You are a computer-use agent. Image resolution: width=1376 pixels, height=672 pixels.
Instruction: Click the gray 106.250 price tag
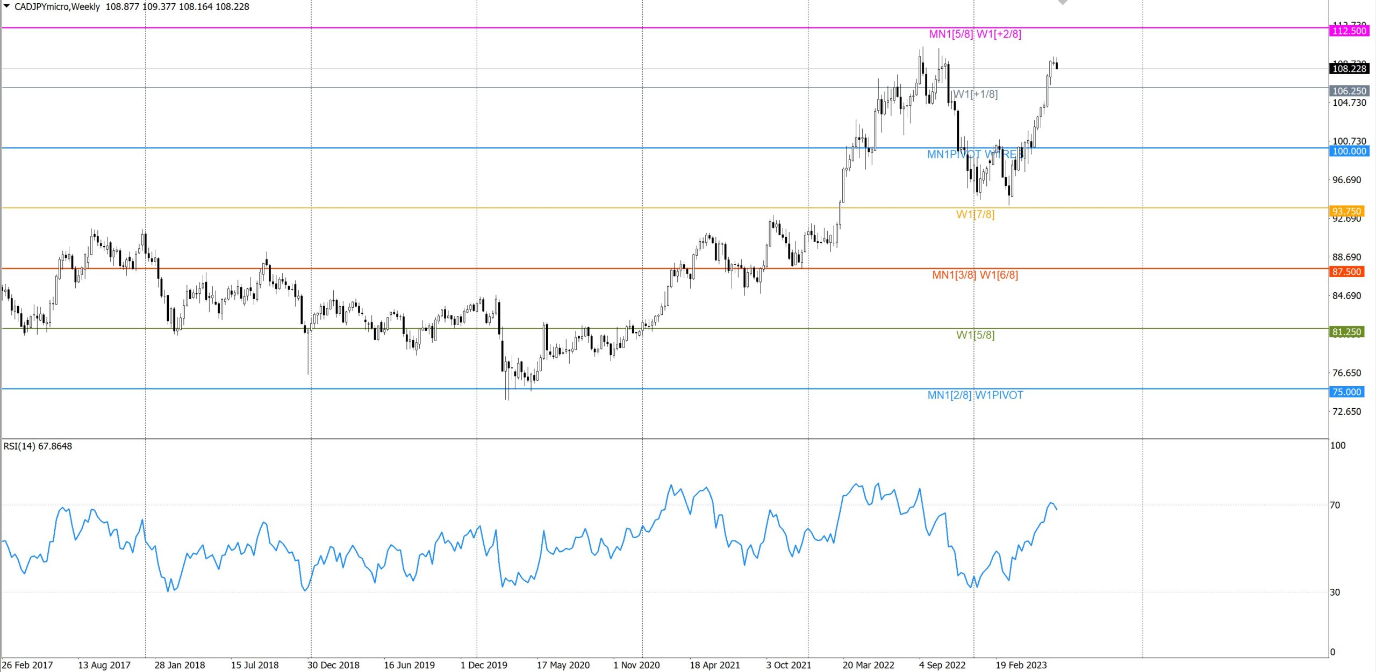[1349, 91]
